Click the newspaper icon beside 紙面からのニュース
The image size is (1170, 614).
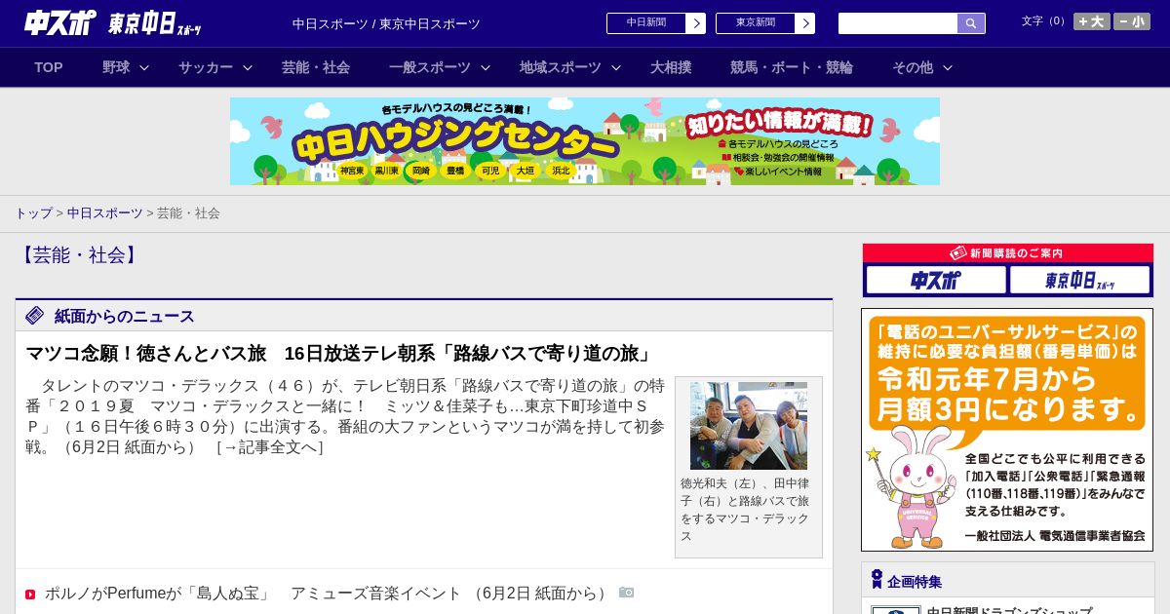35,315
